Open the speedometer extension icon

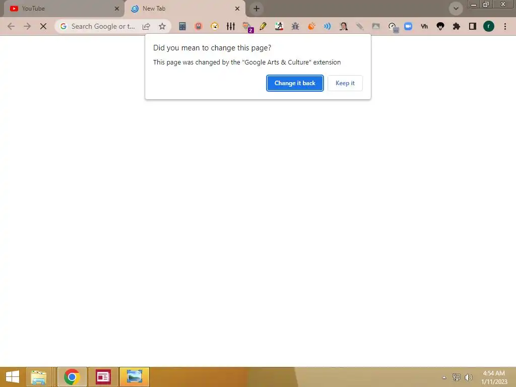coord(393,27)
